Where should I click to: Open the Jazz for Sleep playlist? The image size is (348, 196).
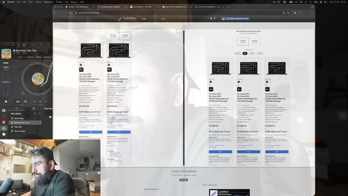coord(25,131)
